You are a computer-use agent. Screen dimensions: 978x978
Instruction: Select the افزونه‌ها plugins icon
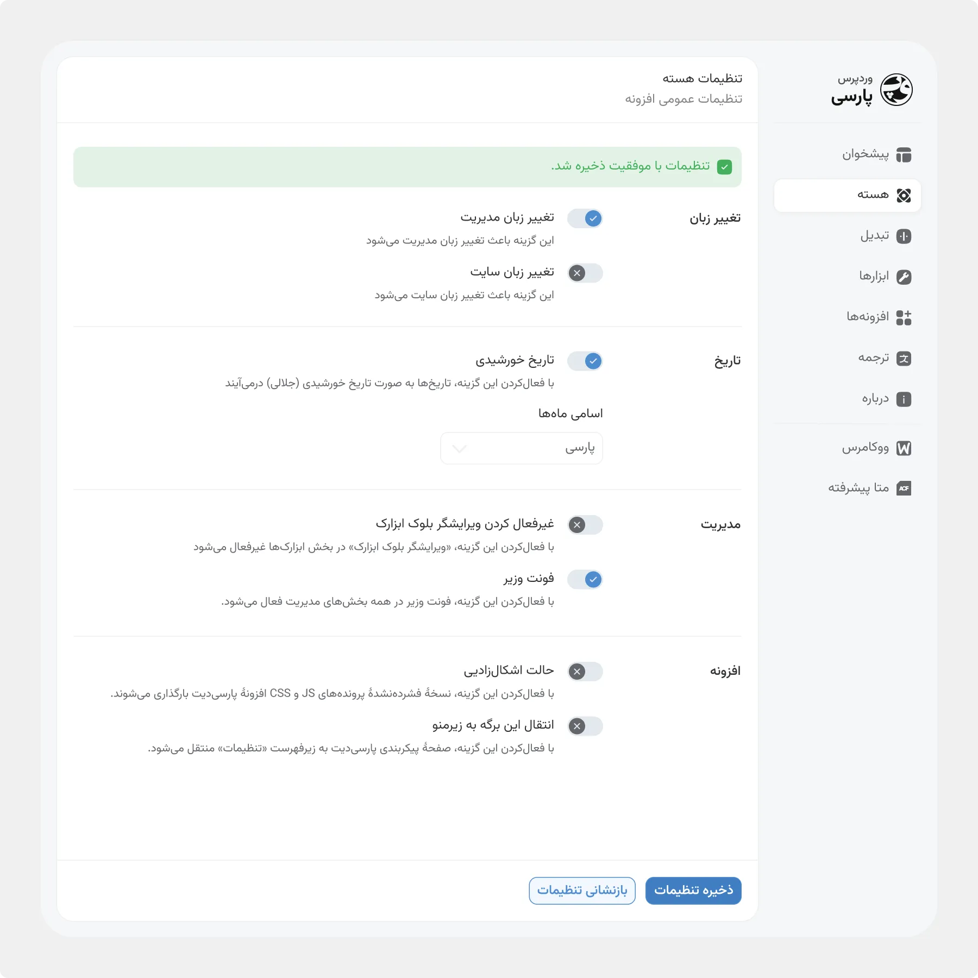[x=905, y=317]
